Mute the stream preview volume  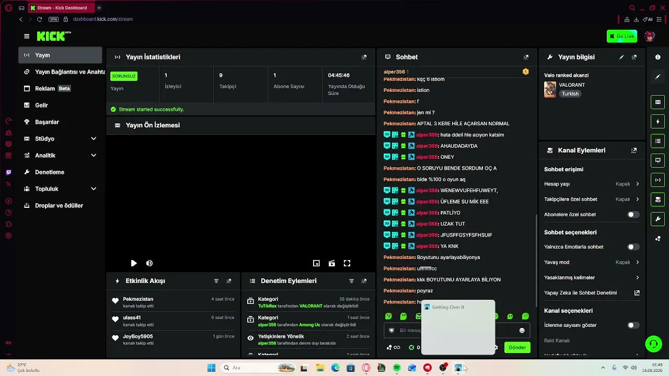tap(149, 263)
